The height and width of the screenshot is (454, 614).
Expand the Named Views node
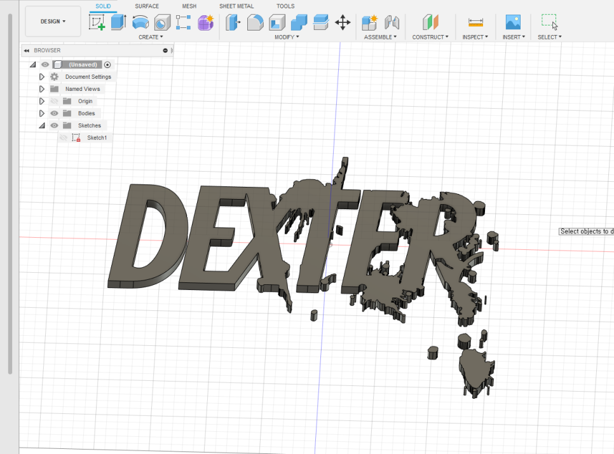coord(41,89)
